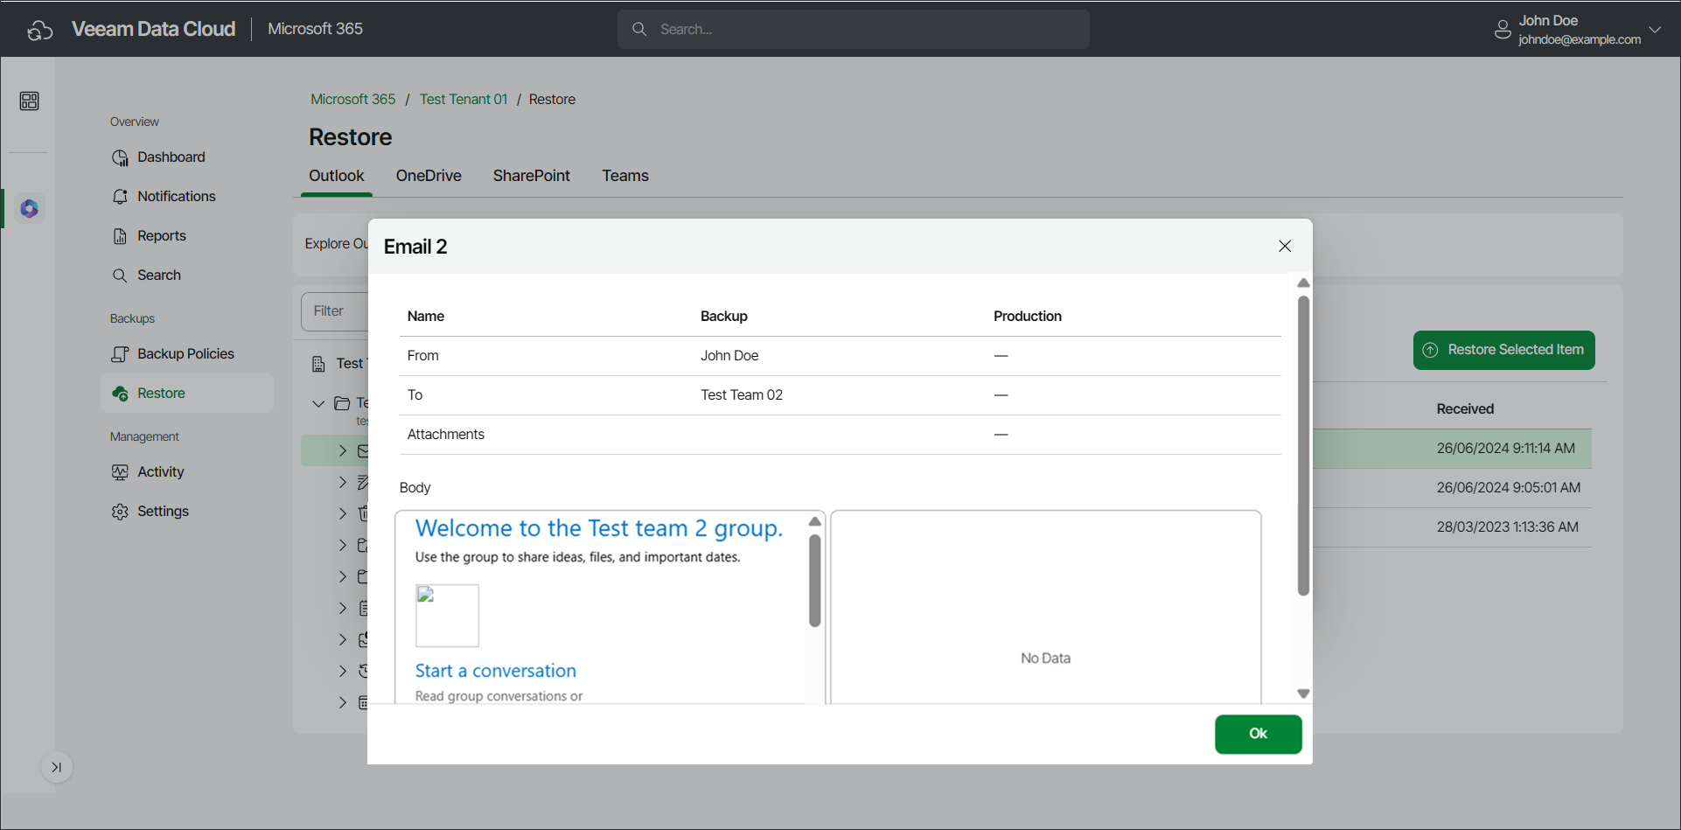Collapse the expanded mailbox folder chevron
The height and width of the screenshot is (830, 1681).
[318, 403]
